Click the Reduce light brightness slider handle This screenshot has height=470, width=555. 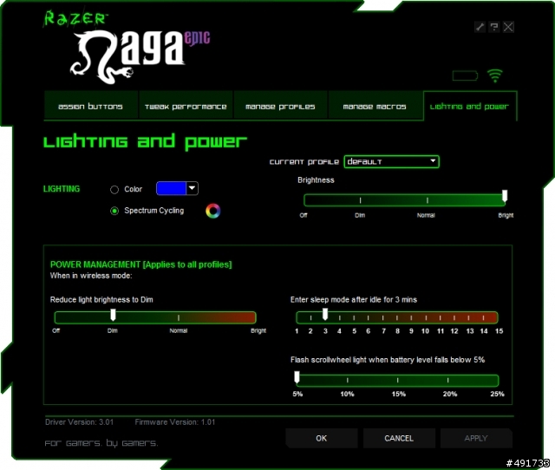pos(113,314)
